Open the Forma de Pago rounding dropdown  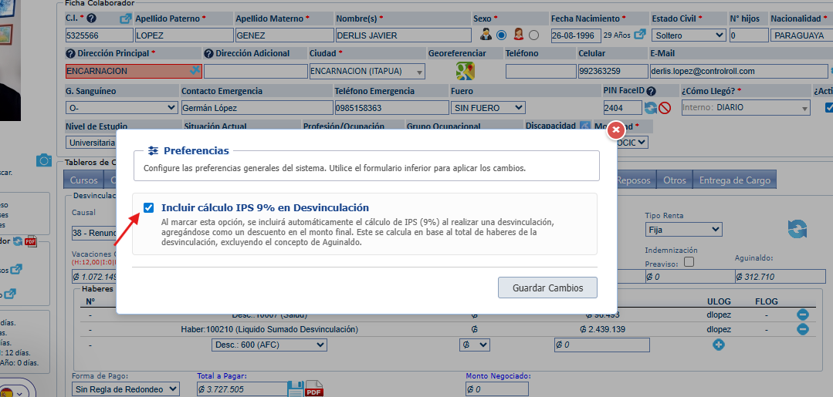click(x=124, y=389)
